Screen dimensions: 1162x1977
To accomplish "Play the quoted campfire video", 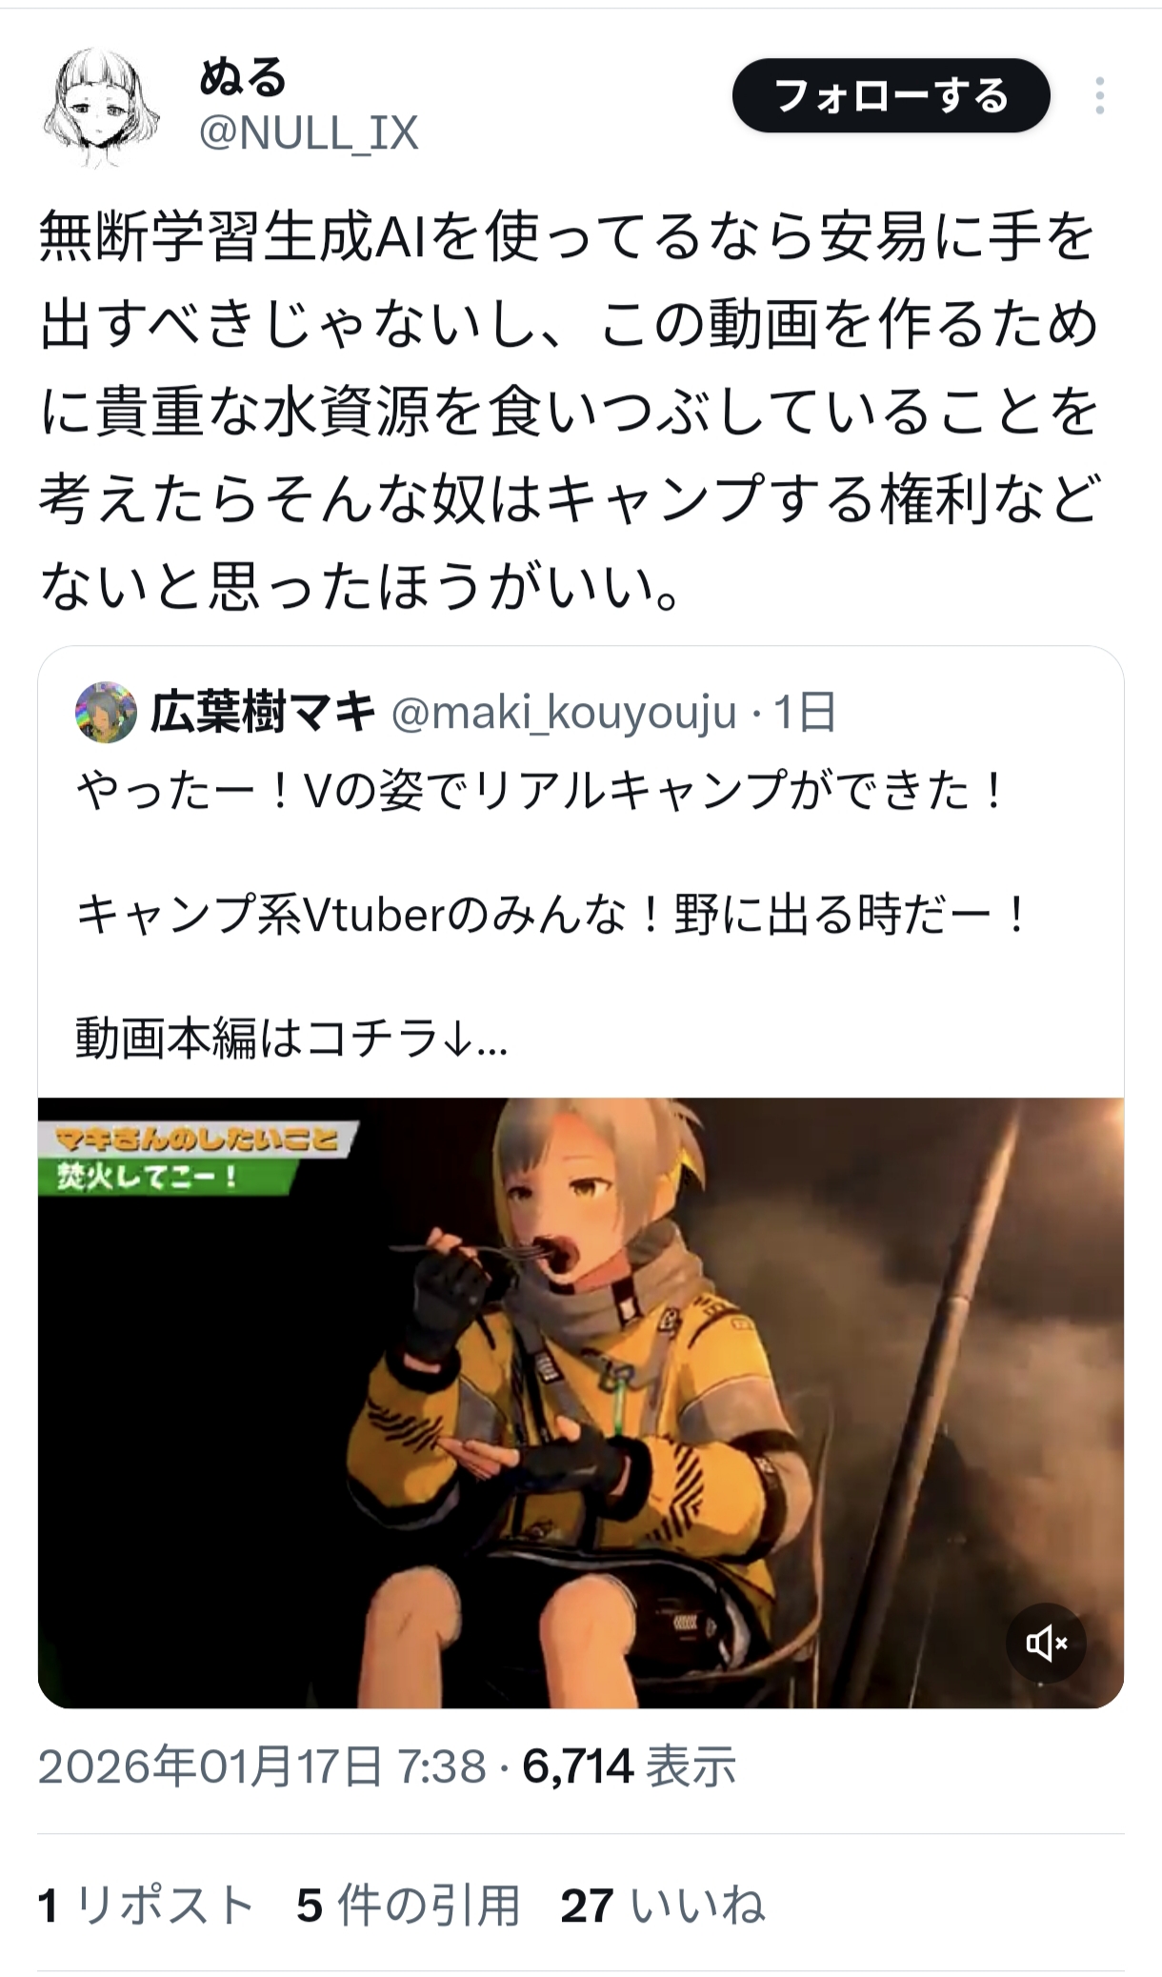I will 581,1402.
